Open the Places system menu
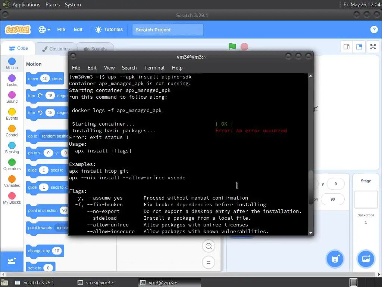This screenshot has width=382, height=287. [x=53, y=4]
